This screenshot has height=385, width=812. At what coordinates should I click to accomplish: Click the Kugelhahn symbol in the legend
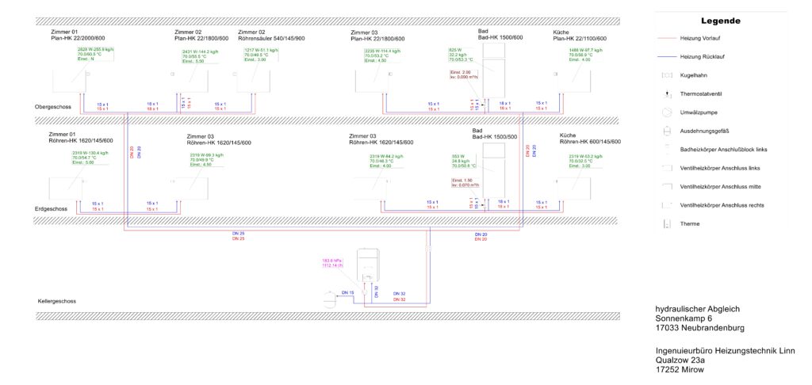[666, 75]
